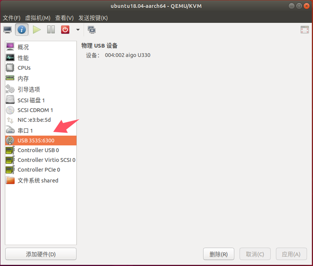Minimize the QEMU/KVM window
Image resolution: width=313 pixels, height=266 pixels.
point(292,6)
